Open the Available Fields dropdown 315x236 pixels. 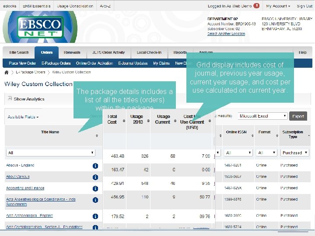(x=23, y=117)
